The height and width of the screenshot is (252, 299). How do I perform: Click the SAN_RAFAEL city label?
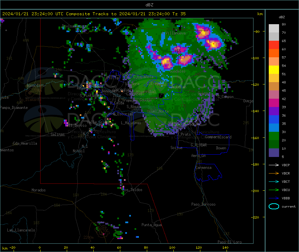(x=123, y=90)
